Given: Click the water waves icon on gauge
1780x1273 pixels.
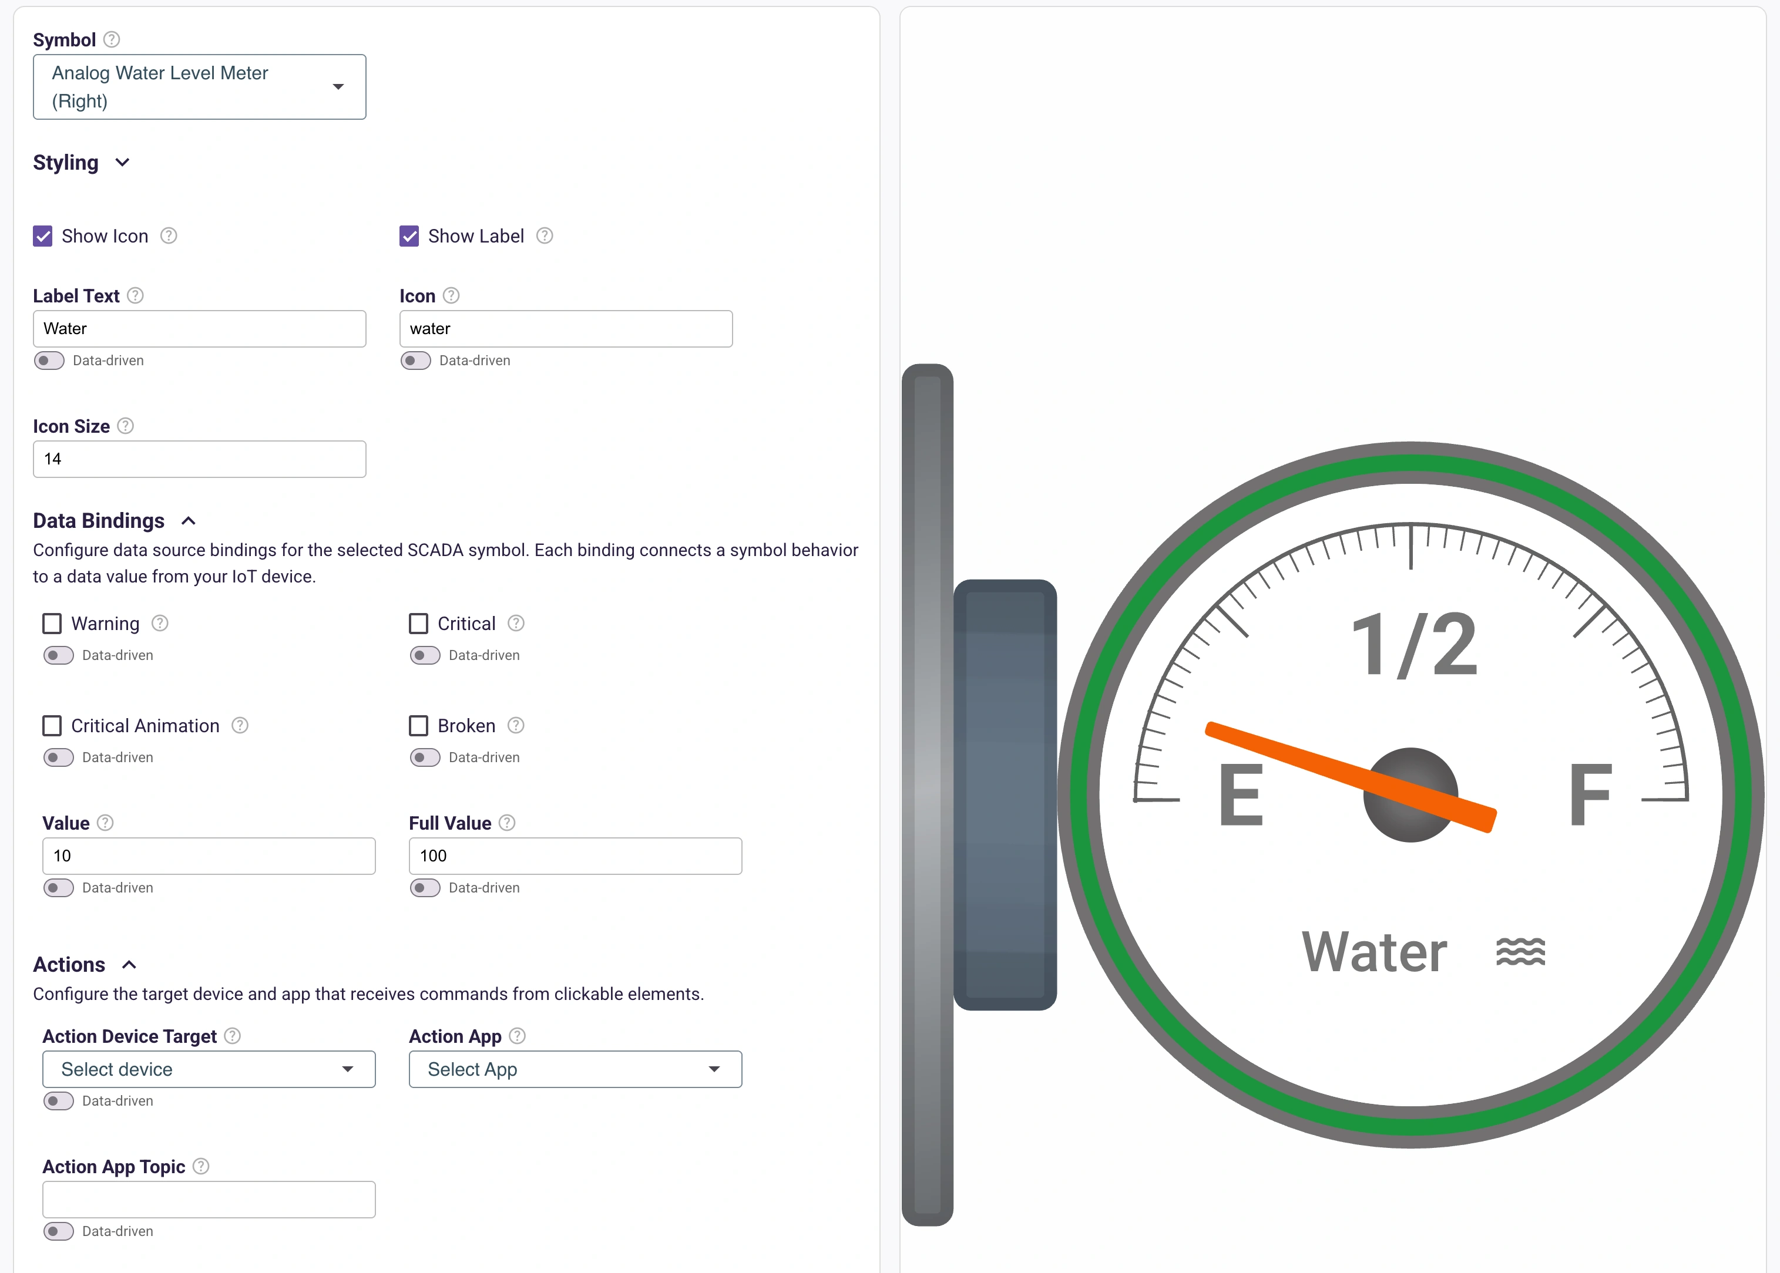Looking at the screenshot, I should point(1520,952).
